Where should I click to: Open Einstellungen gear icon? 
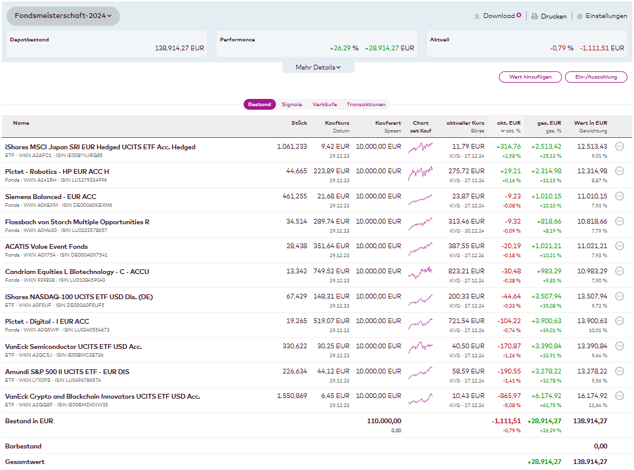579,16
